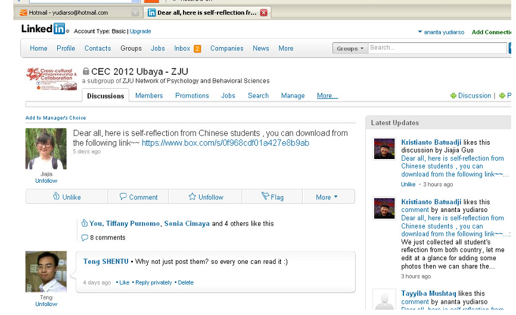516x315 pixels.
Task: Click the 8 comments text
Action: point(108,238)
